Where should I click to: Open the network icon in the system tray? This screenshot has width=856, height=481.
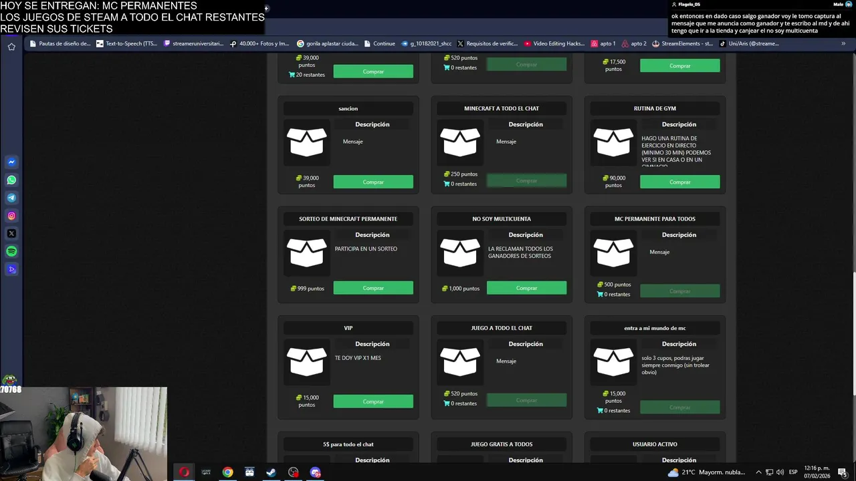pos(769,472)
